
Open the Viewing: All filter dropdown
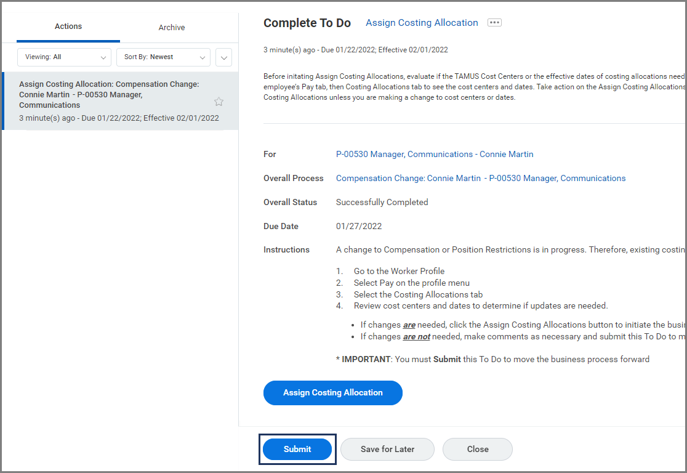click(65, 57)
